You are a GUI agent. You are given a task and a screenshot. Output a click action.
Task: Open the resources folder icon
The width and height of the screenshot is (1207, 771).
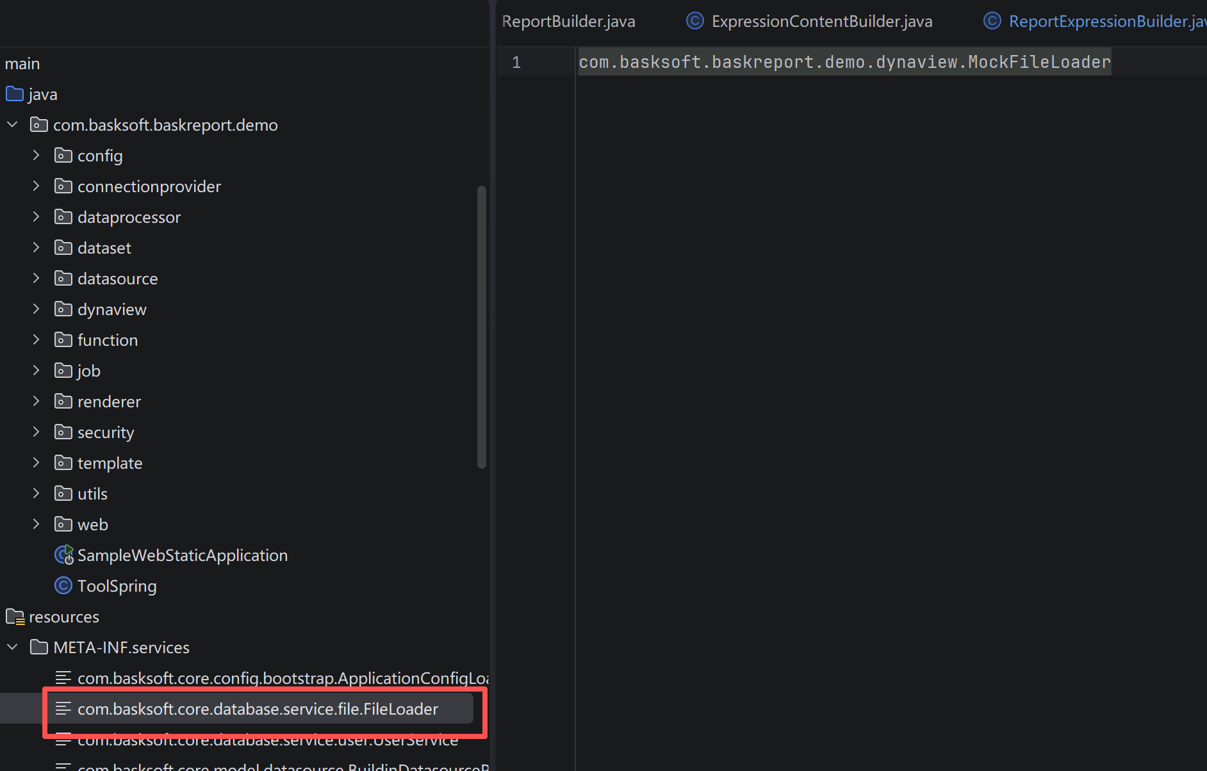[x=14, y=616]
